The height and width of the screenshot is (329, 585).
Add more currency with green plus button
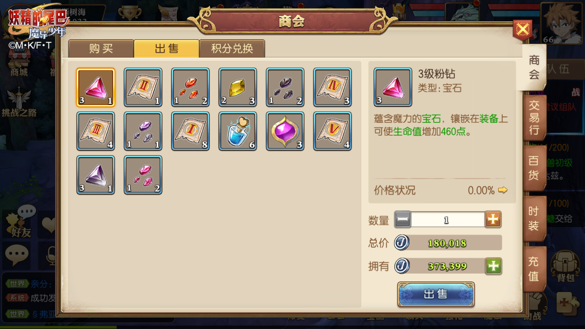pyautogui.click(x=494, y=266)
